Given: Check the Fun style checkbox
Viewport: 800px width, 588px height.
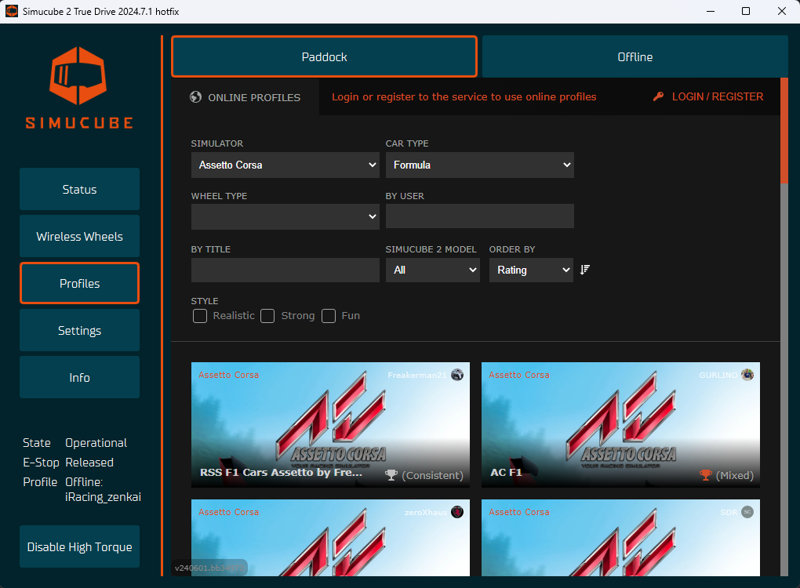Looking at the screenshot, I should coord(329,316).
